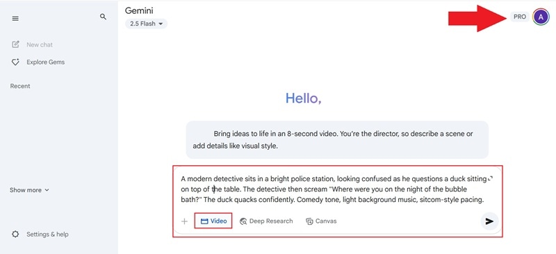Click the PRO plan badge
This screenshot has height=254, width=556.
click(x=519, y=17)
